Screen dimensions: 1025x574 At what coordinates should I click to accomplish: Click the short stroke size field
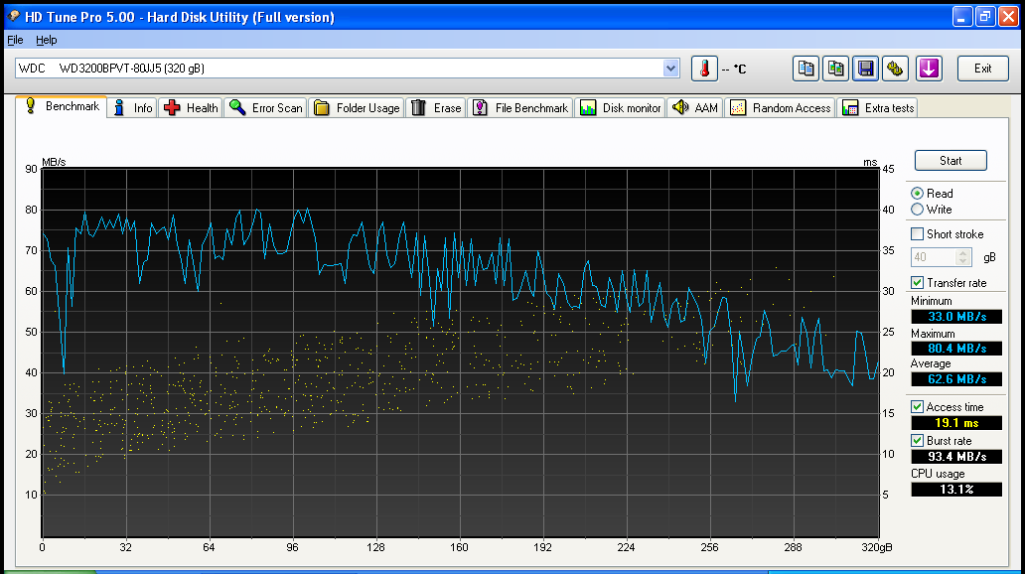pyautogui.click(x=933, y=257)
